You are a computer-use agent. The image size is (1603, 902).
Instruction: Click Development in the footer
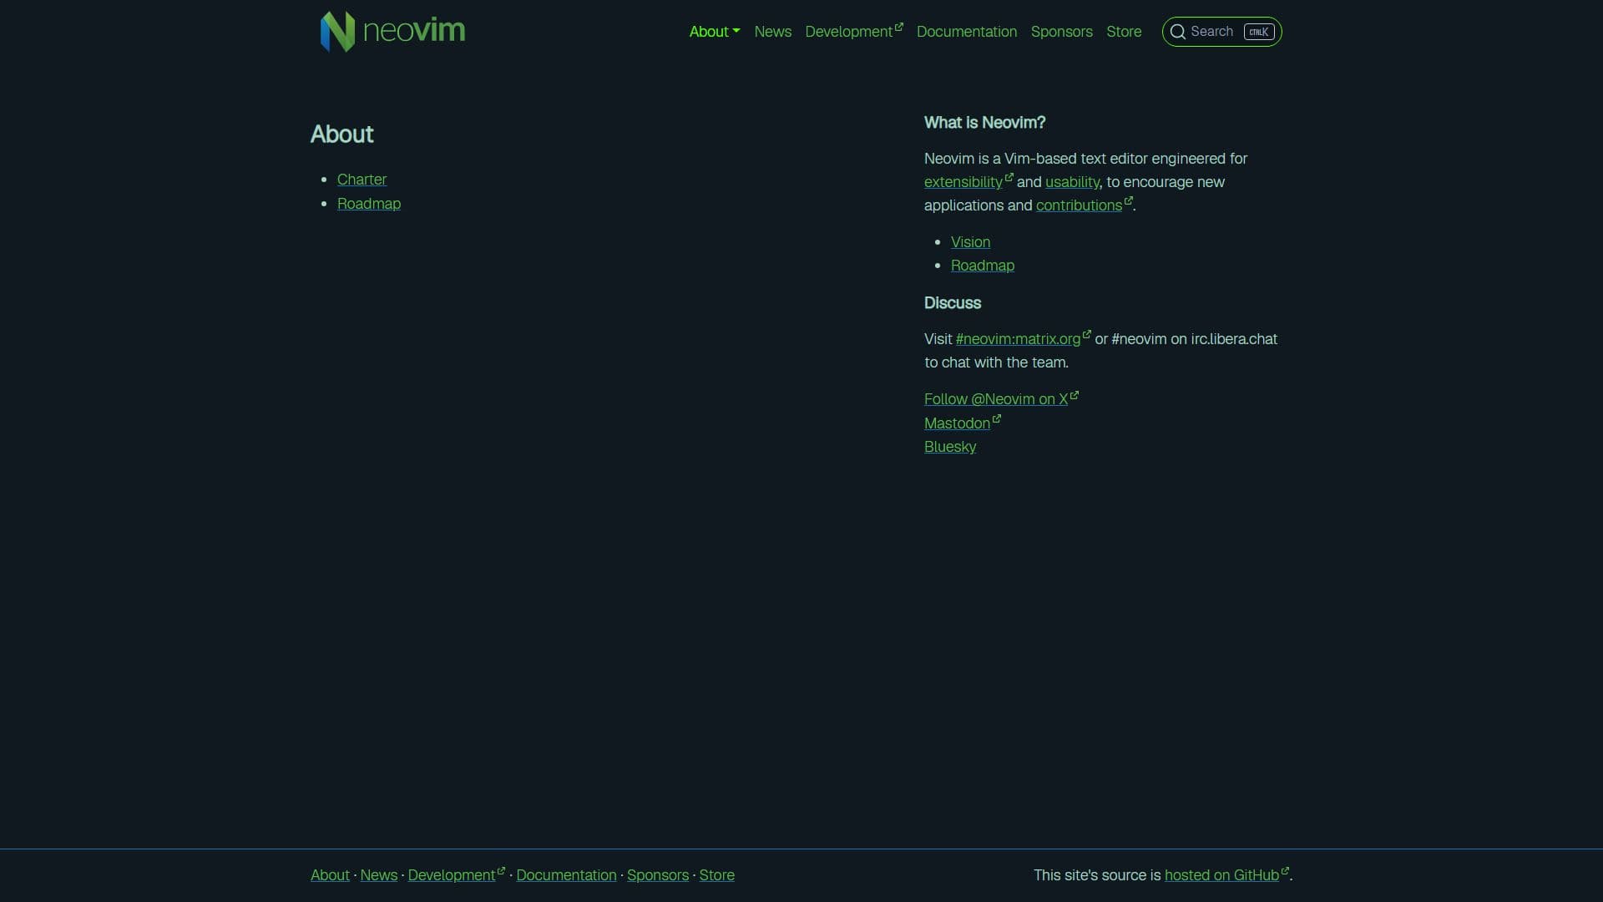(457, 875)
